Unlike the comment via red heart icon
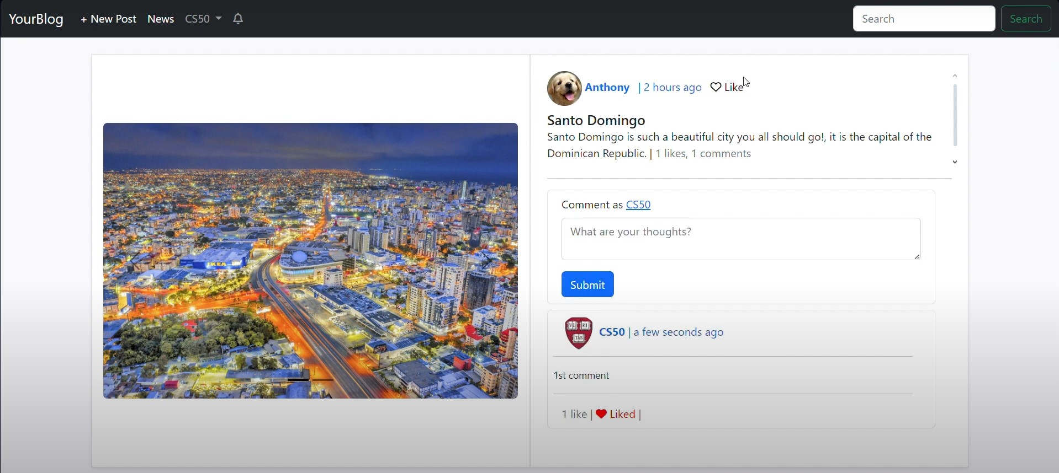This screenshot has height=473, width=1059. coord(601,415)
